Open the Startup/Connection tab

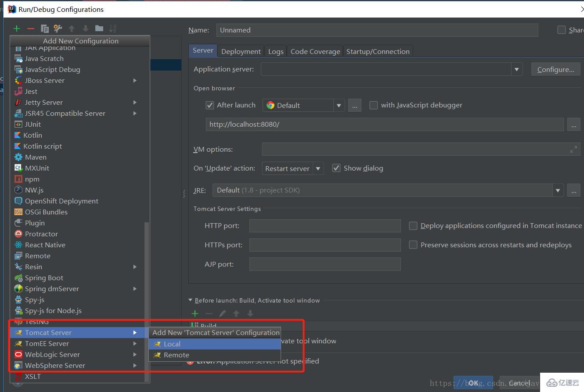pyautogui.click(x=378, y=51)
